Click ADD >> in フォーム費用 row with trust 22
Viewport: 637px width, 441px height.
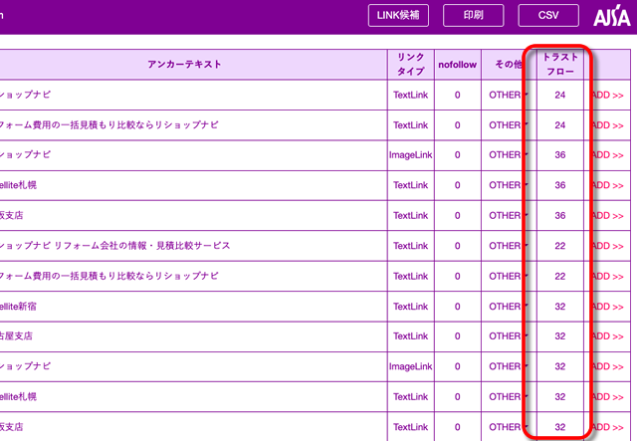pos(607,277)
